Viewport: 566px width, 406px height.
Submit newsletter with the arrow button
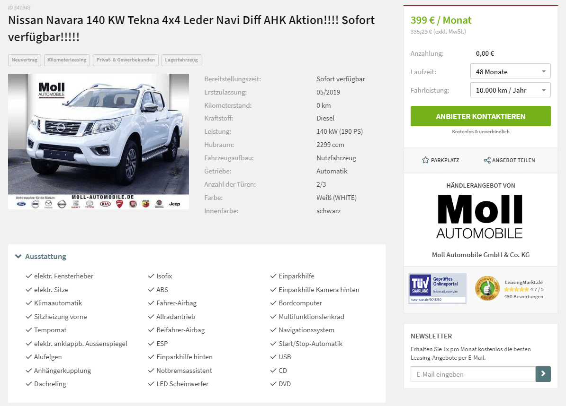pyautogui.click(x=543, y=374)
